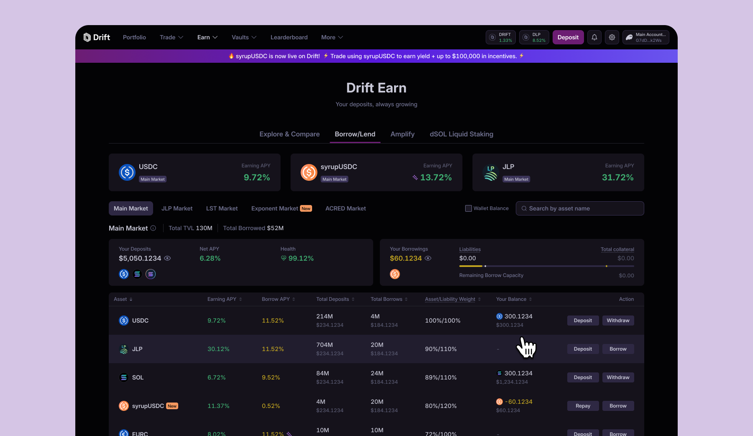Switch to the Amplify tab
Image resolution: width=753 pixels, height=436 pixels.
(402, 134)
